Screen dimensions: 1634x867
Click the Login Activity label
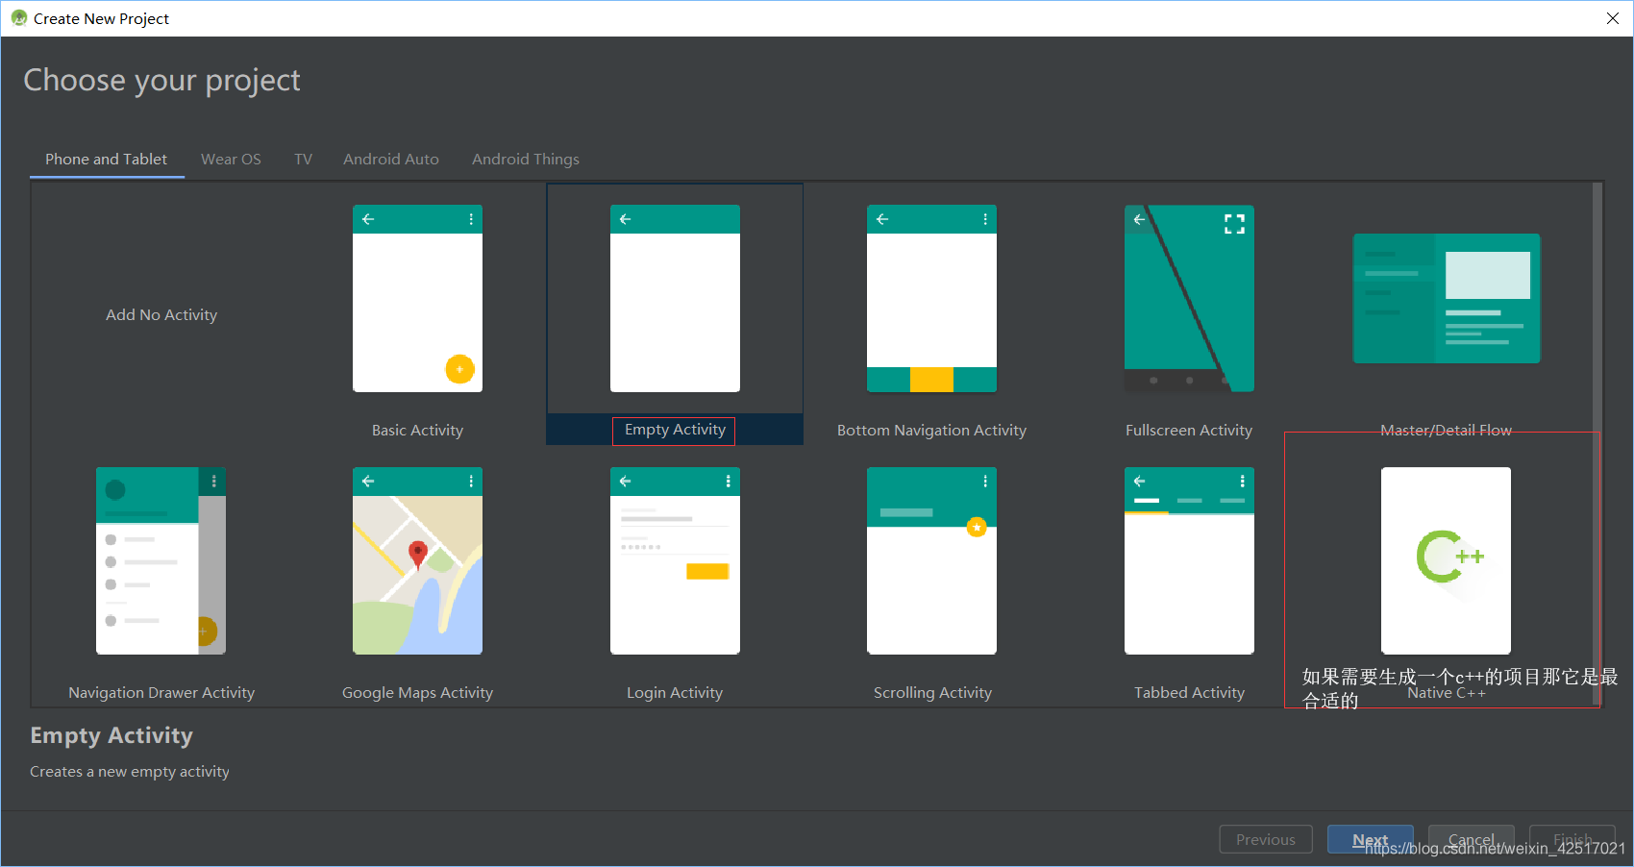point(675,693)
